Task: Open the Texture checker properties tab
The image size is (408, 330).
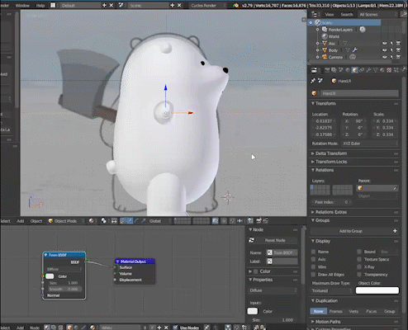Action: 389,70
